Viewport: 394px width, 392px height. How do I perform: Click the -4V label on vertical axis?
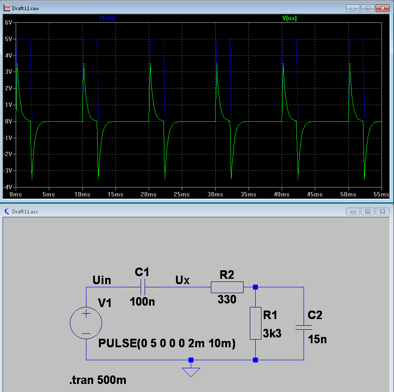coord(8,187)
